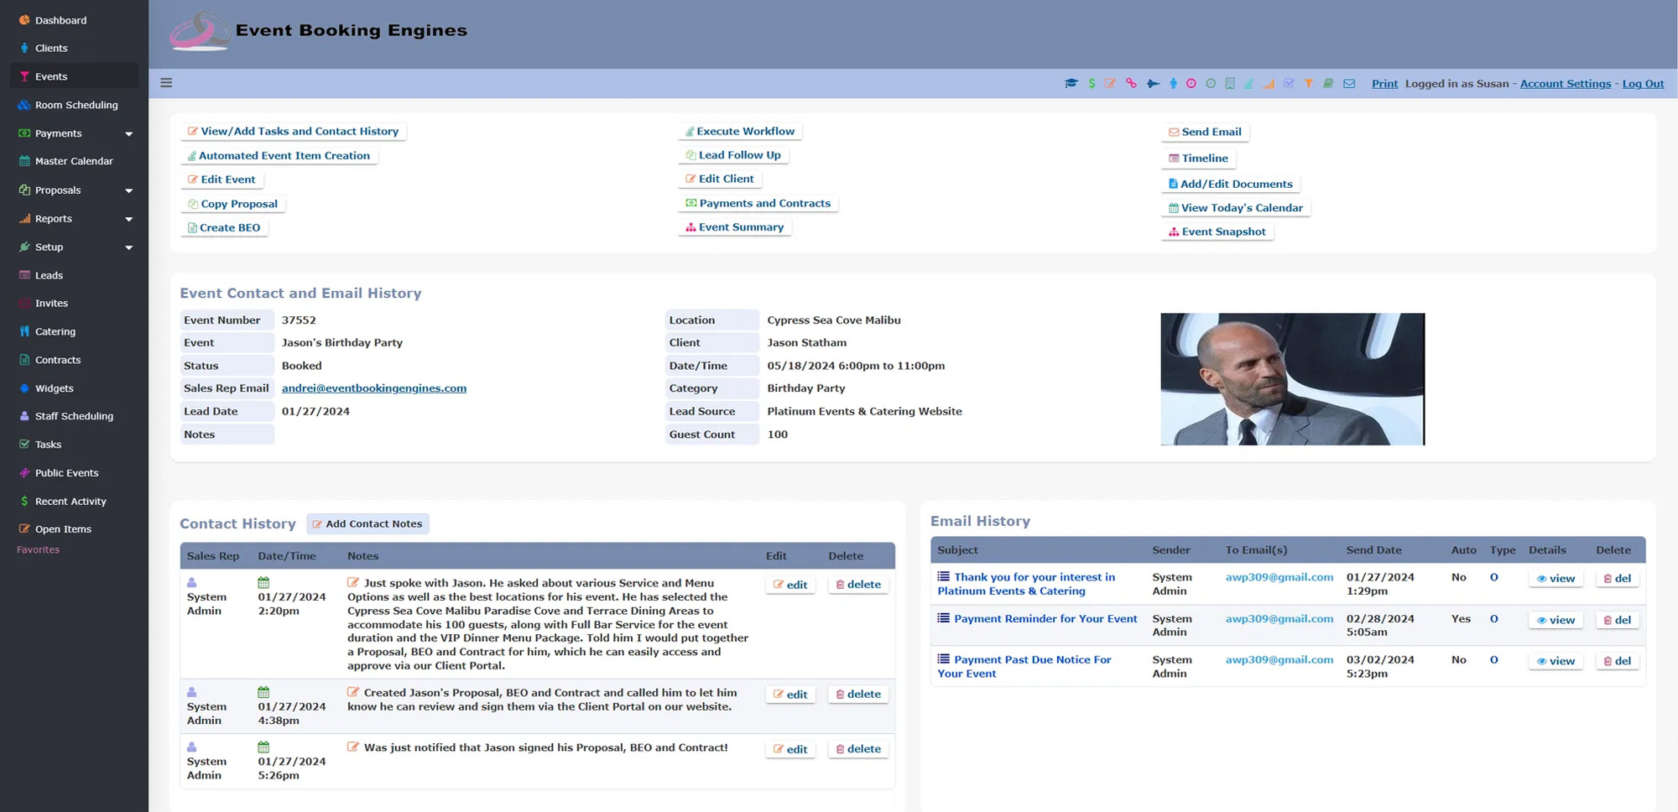Click the pink chain link icon
This screenshot has width=1678, height=812.
(x=1131, y=83)
